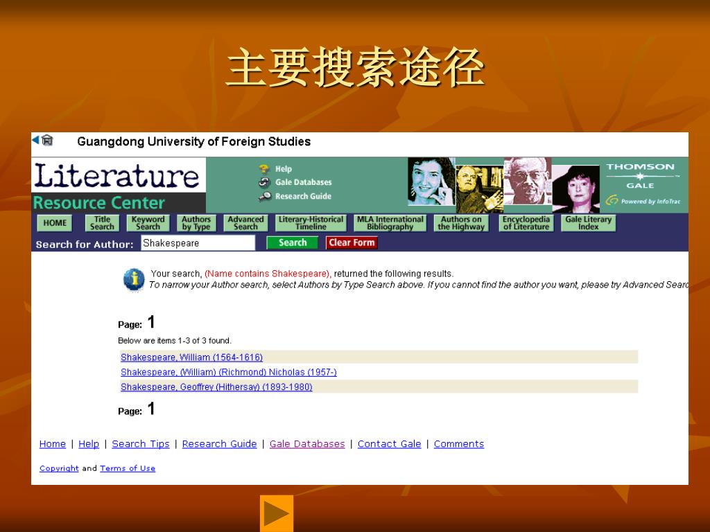
Task: Click the footer Research Guide link
Action: point(219,444)
